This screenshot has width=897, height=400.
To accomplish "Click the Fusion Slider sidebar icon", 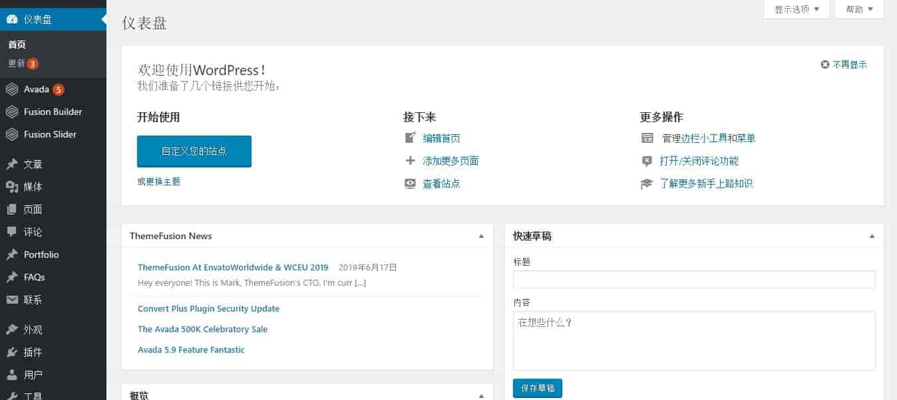I will tap(11, 135).
